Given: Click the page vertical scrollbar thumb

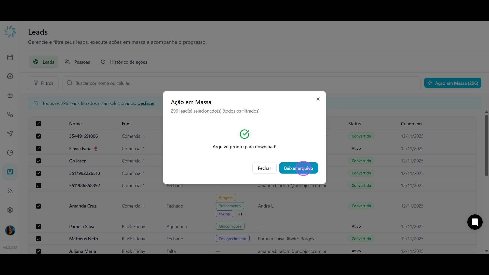Looking at the screenshot, I should [486, 146].
